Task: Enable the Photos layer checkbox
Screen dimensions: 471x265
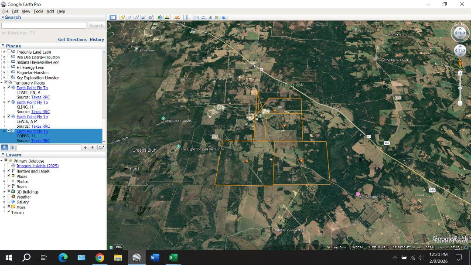Action: click(x=9, y=181)
